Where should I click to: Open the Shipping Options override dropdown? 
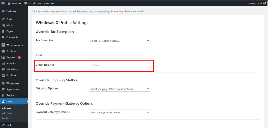[120, 89]
